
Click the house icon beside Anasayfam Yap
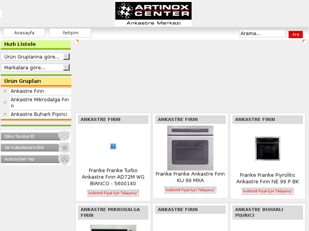[65, 159]
